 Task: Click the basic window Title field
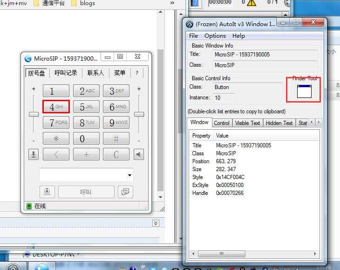click(265, 55)
